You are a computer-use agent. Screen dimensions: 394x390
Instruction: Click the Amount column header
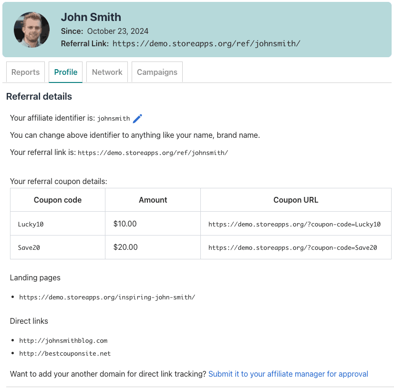(153, 200)
